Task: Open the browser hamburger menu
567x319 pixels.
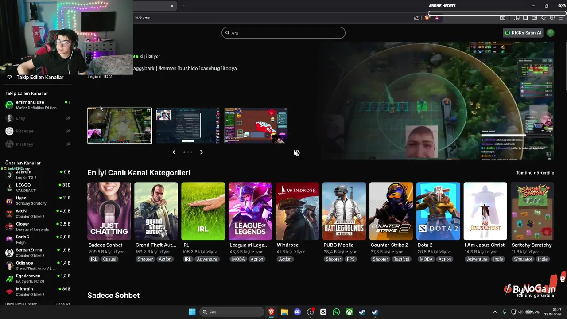Action: (561, 18)
